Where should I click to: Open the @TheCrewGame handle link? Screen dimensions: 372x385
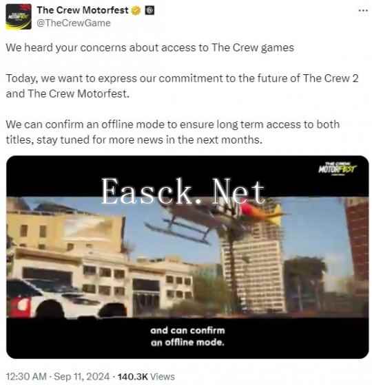coord(74,23)
